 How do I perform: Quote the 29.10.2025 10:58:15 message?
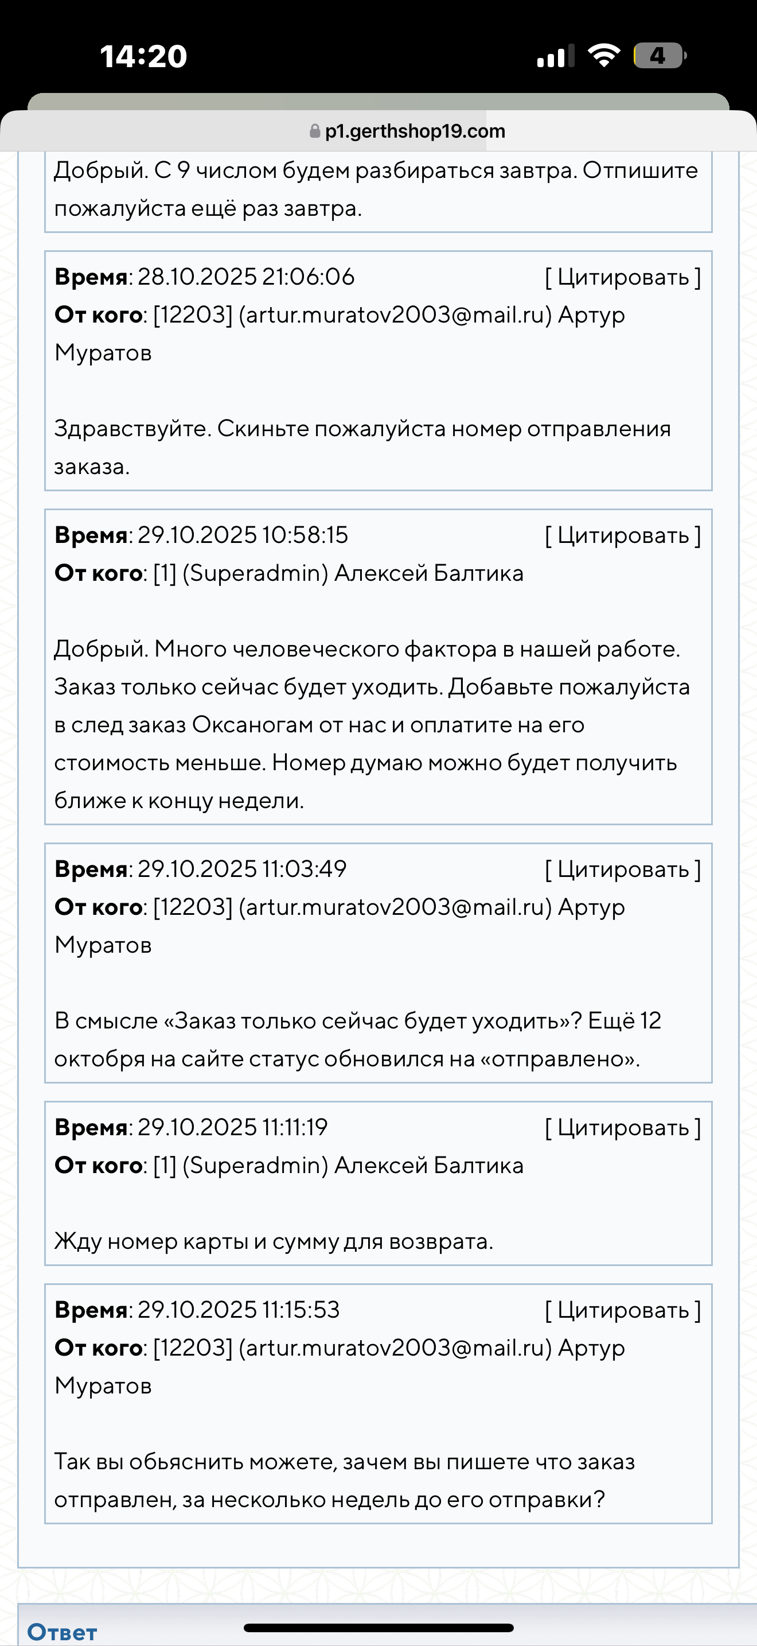point(622,535)
